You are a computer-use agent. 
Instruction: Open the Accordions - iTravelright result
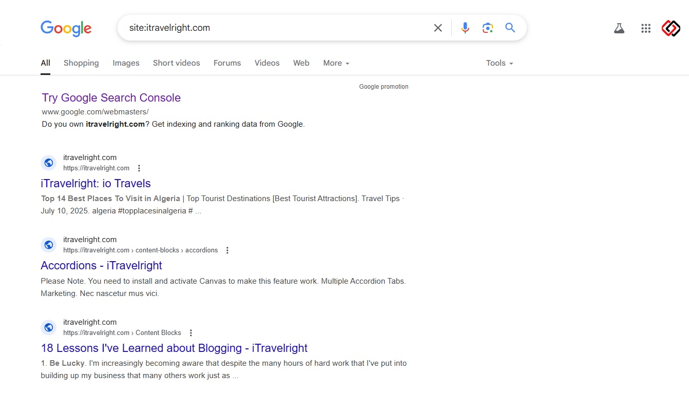[x=101, y=266]
